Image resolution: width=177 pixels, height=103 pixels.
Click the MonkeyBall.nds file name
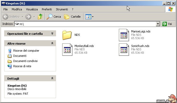[84, 46]
